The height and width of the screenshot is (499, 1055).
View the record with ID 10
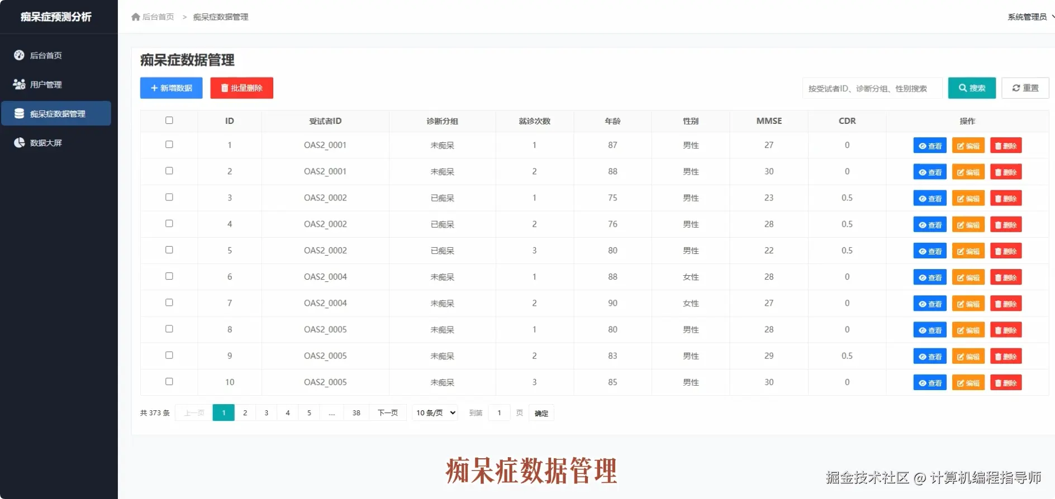click(x=930, y=382)
